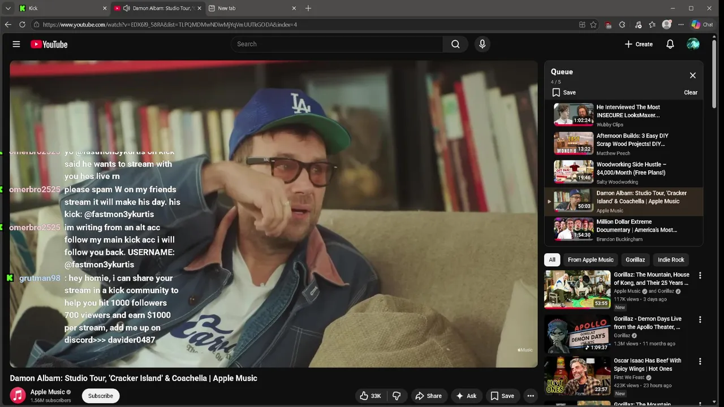Click the Damon Albarn queue item title

click(x=641, y=197)
